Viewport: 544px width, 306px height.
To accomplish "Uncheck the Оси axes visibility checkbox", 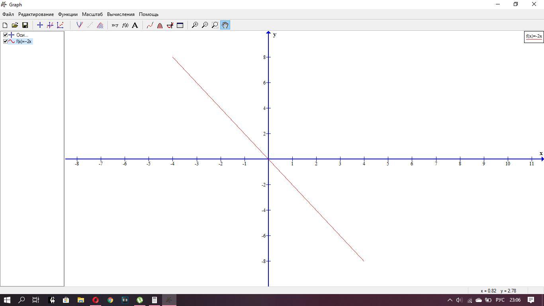I will pyautogui.click(x=5, y=35).
